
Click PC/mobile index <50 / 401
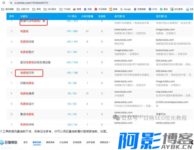click(x=72, y=42)
